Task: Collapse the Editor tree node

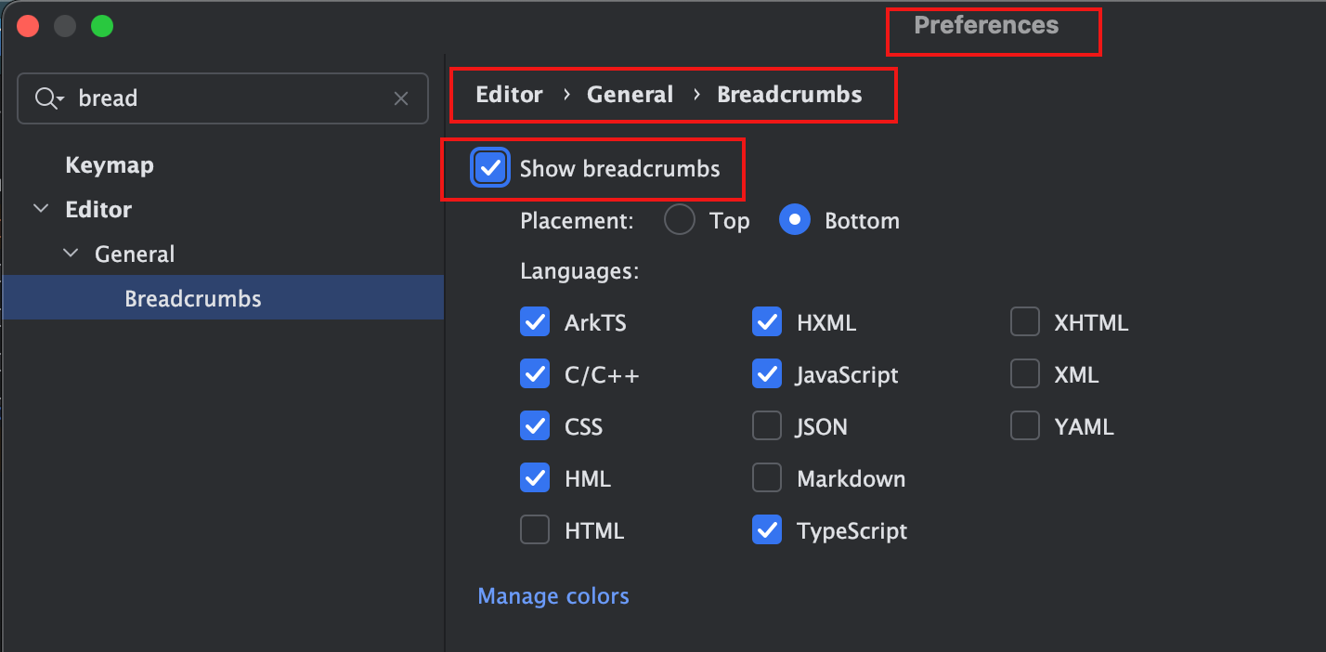Action: pos(41,209)
